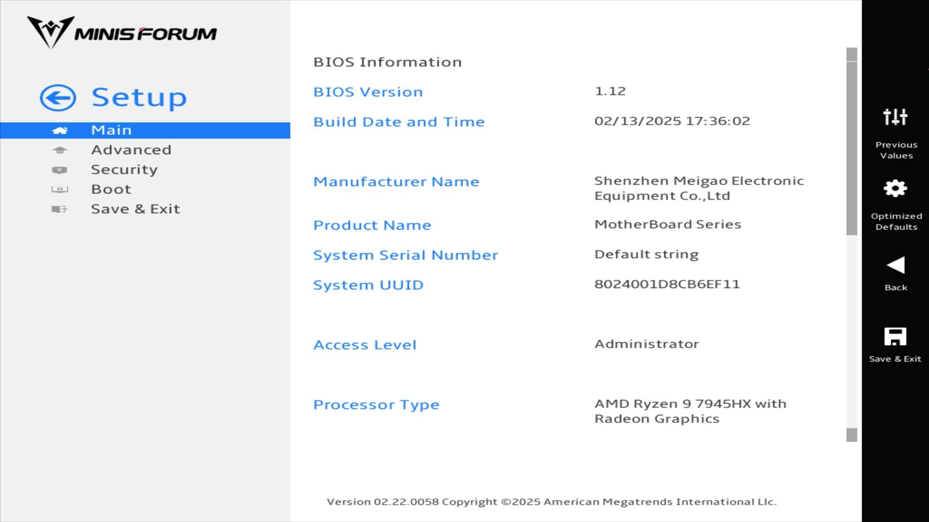Screen dimensions: 929x522
Task: Select the BIOS Version label
Action: point(368,92)
